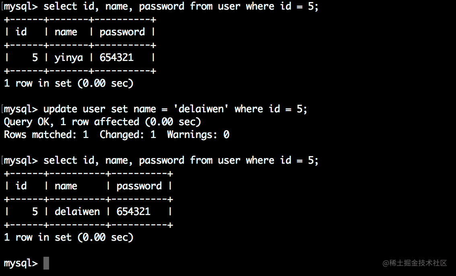
Task: Click the name 'yinya' in first result
Action: tap(69, 58)
